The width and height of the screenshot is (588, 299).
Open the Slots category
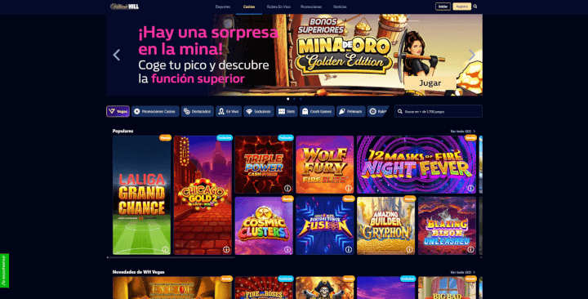[x=287, y=111]
